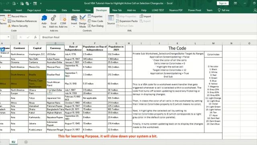This screenshot has width=257, height=145.
Task: Select the Currency header cell
Action: [x=55, y=48]
